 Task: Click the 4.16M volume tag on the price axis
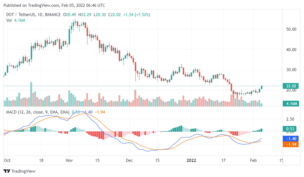[x=291, y=103]
